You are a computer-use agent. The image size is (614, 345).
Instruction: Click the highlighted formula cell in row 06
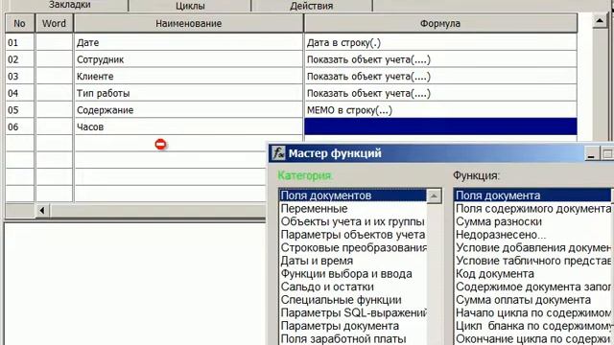tap(440, 126)
